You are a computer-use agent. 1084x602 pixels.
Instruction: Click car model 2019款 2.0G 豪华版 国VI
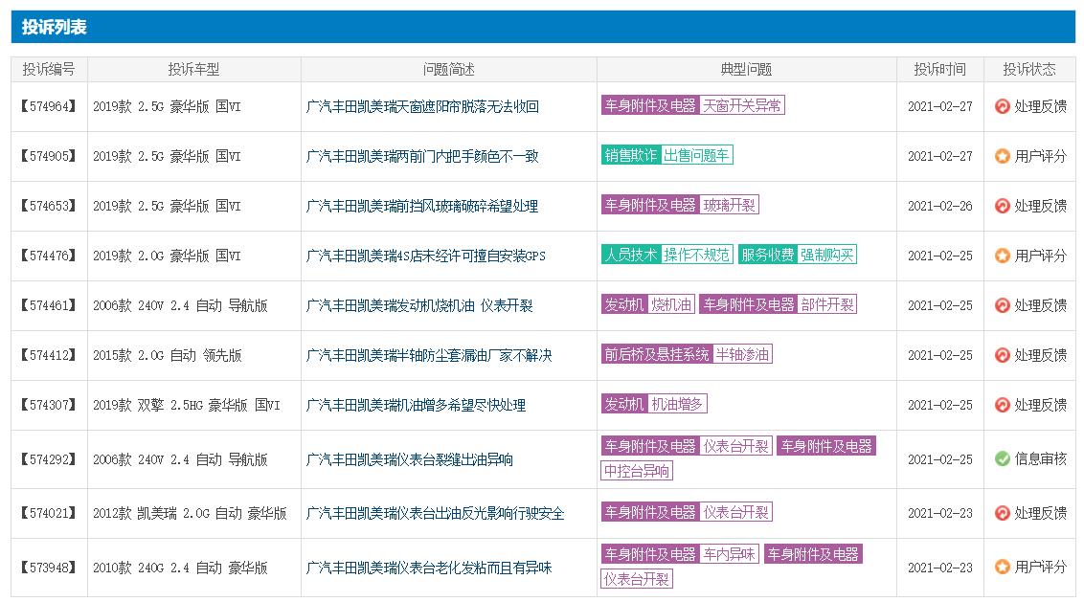tap(167, 256)
